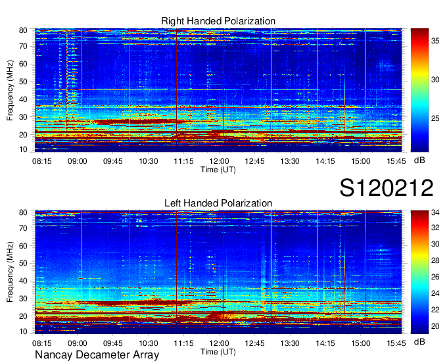Viewport: 447px width, 363px height.
Task: Click "13:30" time tick under Left Handed plot
Action: pyautogui.click(x=290, y=343)
